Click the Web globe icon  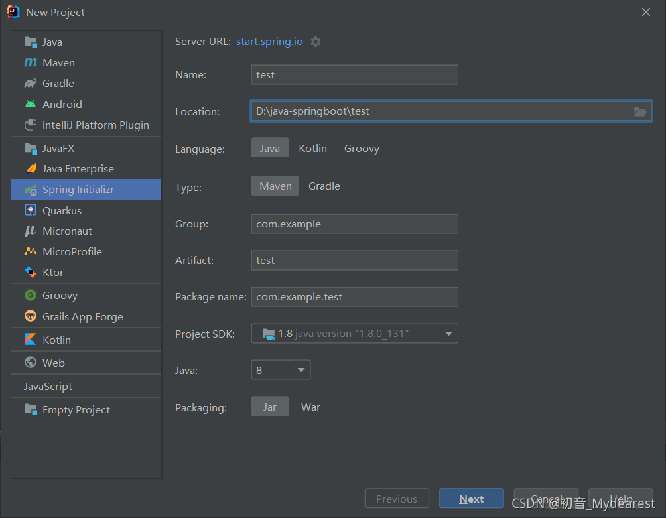31,363
